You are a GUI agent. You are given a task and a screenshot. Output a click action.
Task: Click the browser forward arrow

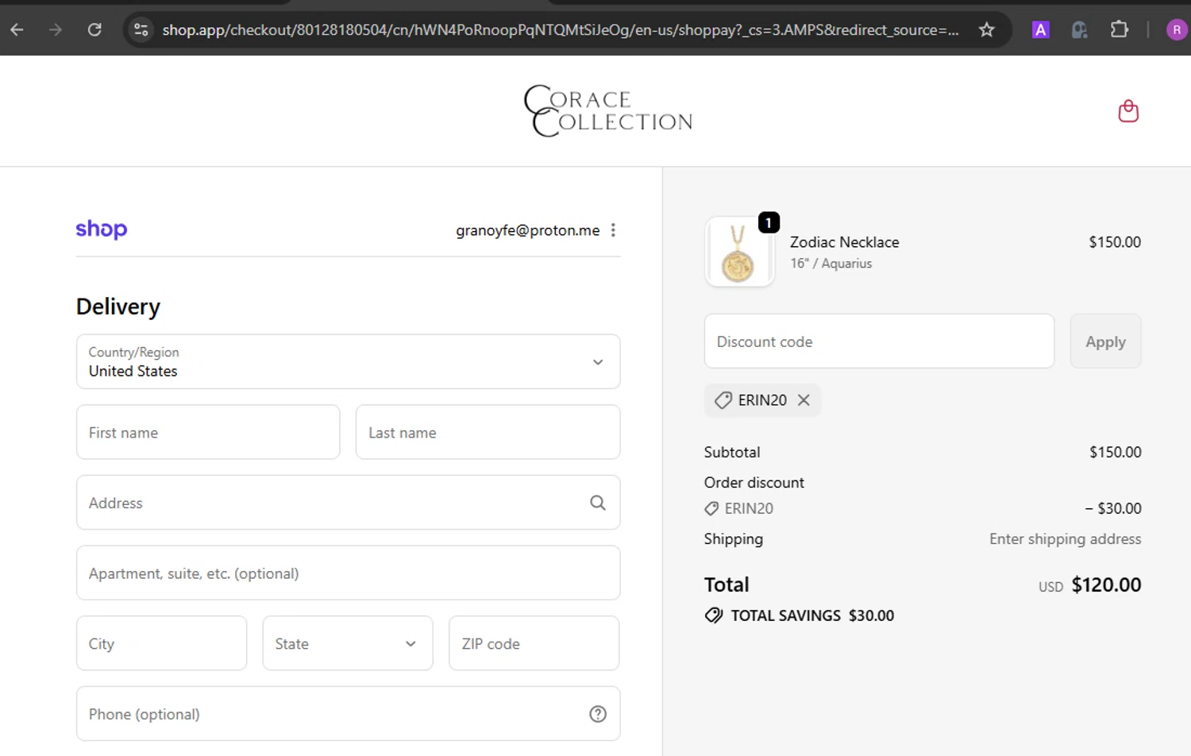55,29
